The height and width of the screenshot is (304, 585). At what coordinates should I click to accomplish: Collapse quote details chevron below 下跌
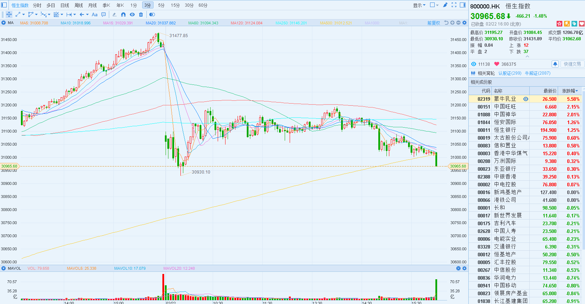[527, 57]
